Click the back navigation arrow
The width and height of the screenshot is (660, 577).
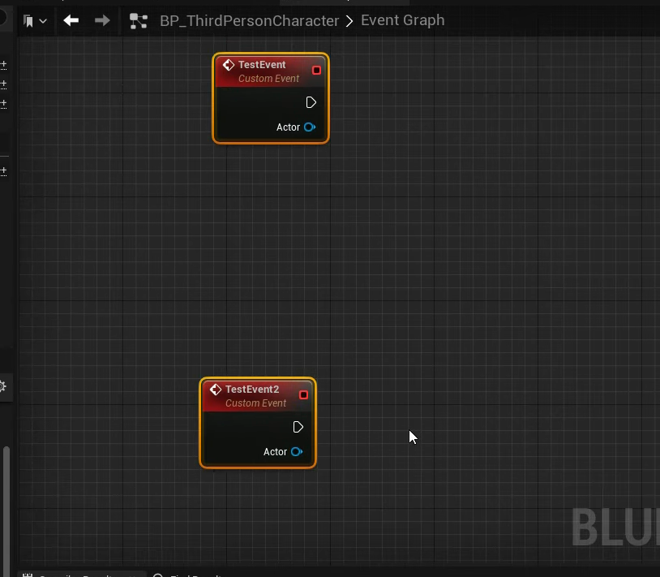click(71, 20)
